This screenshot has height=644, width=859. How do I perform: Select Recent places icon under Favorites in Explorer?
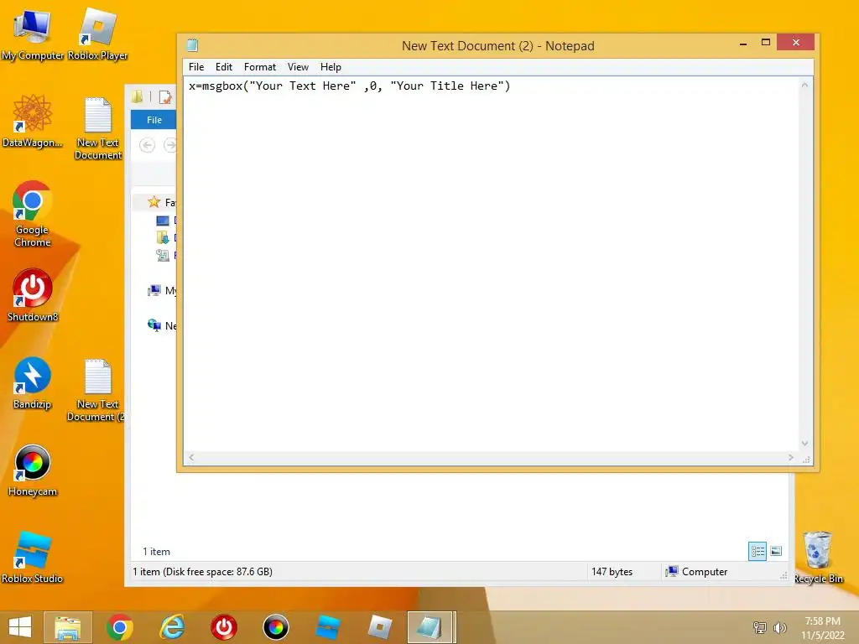(x=163, y=255)
